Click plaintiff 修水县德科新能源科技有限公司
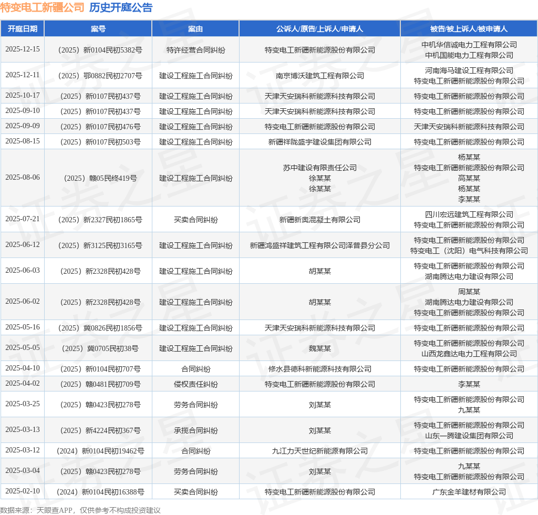This screenshot has height=515, width=538. (320, 369)
